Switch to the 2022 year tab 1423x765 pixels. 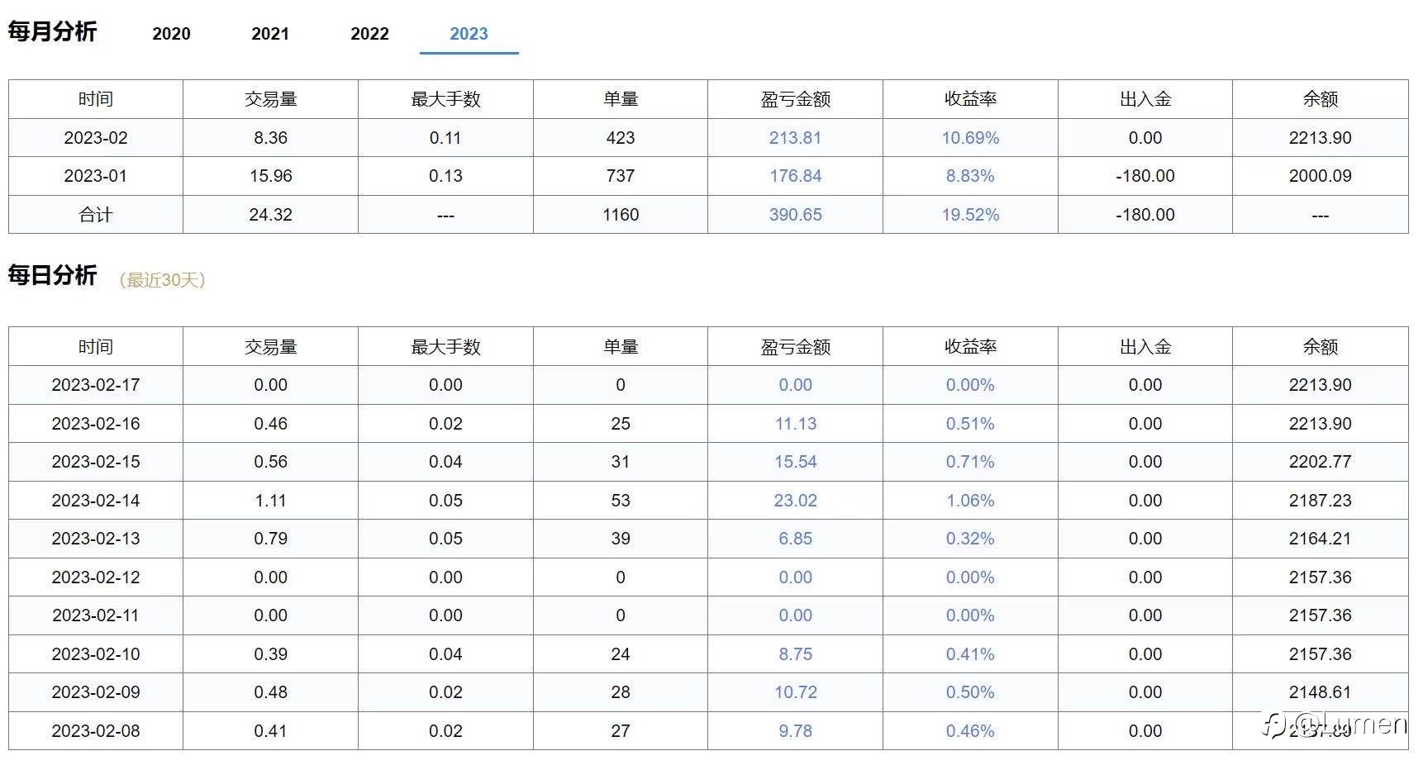pyautogui.click(x=369, y=34)
